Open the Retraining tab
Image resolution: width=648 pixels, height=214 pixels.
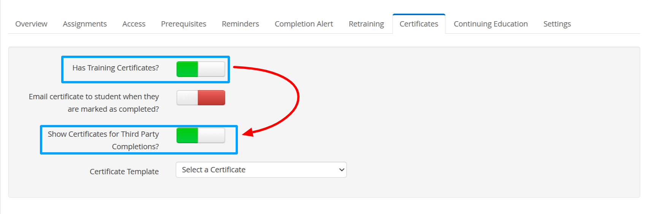[366, 24]
